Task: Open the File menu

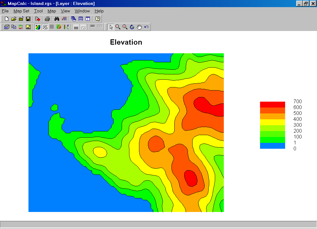Action: tap(5, 11)
